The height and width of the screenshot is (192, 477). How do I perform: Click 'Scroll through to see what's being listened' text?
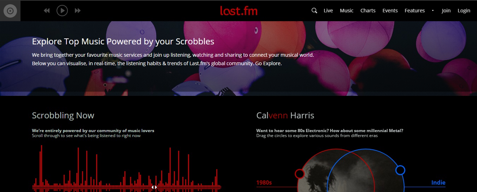[x=86, y=136]
